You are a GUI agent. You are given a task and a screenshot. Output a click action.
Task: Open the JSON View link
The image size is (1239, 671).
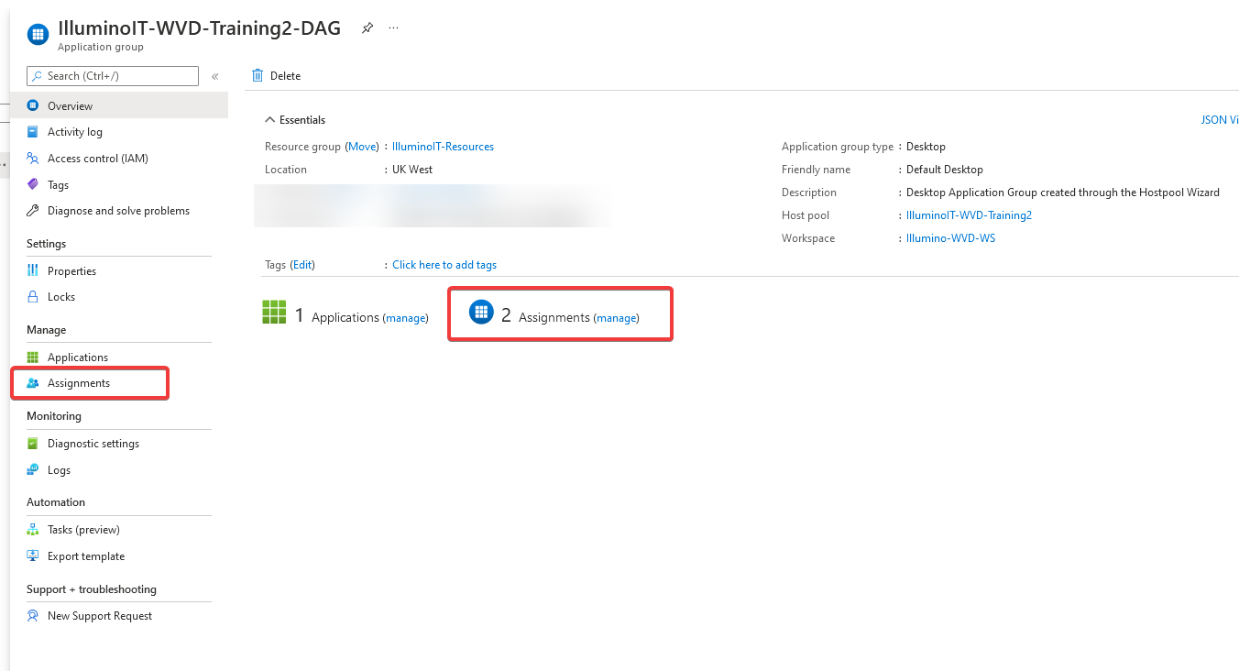[1220, 120]
